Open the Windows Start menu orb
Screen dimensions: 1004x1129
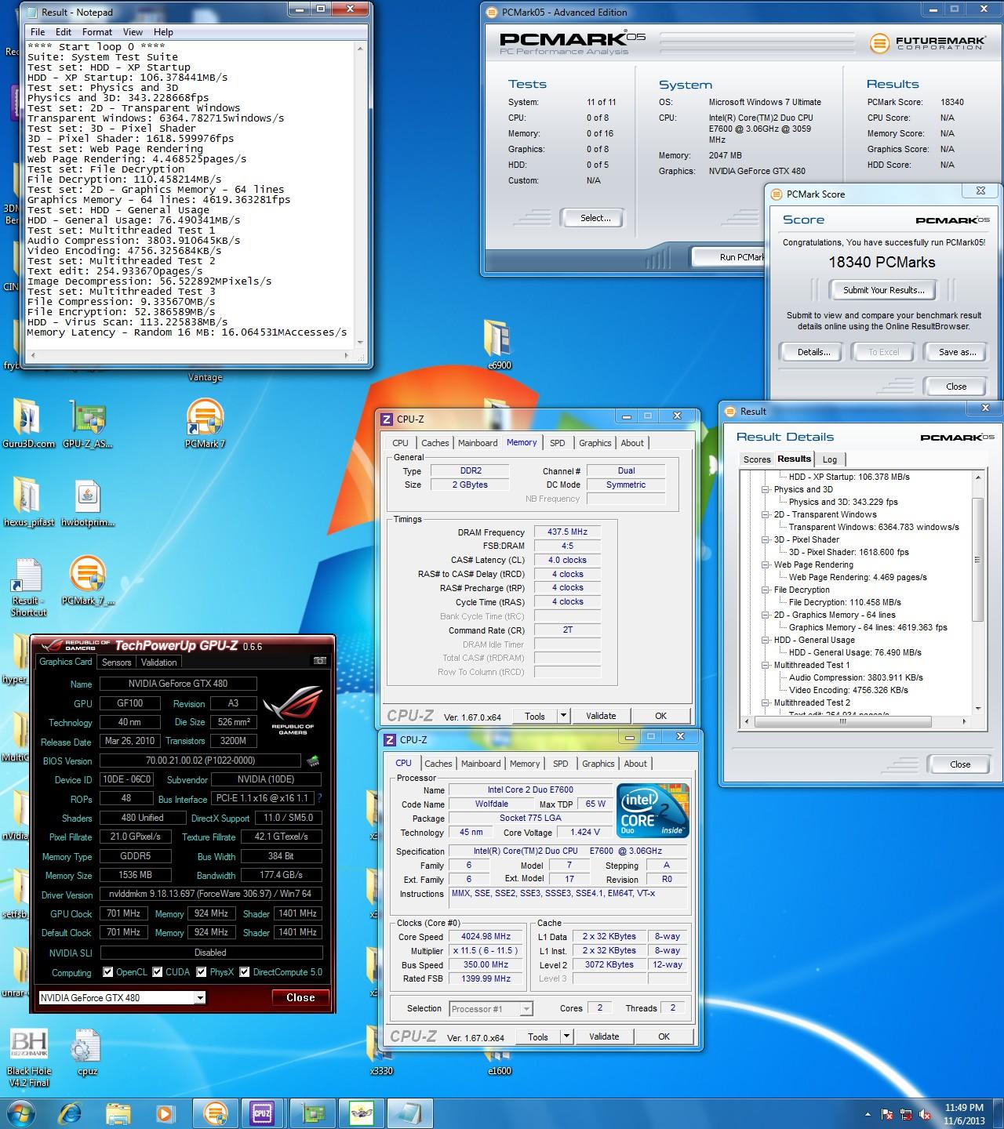click(20, 1113)
